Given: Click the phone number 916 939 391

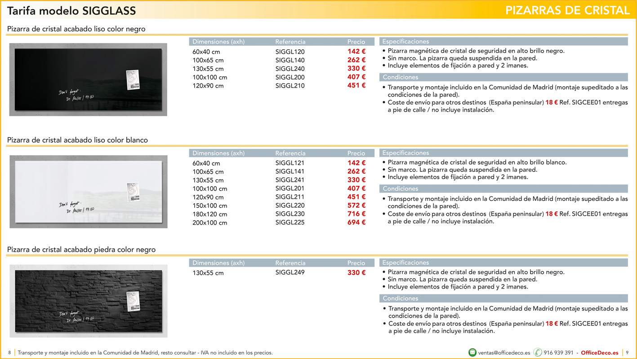Looking at the screenshot, I should pyautogui.click(x=558, y=353).
